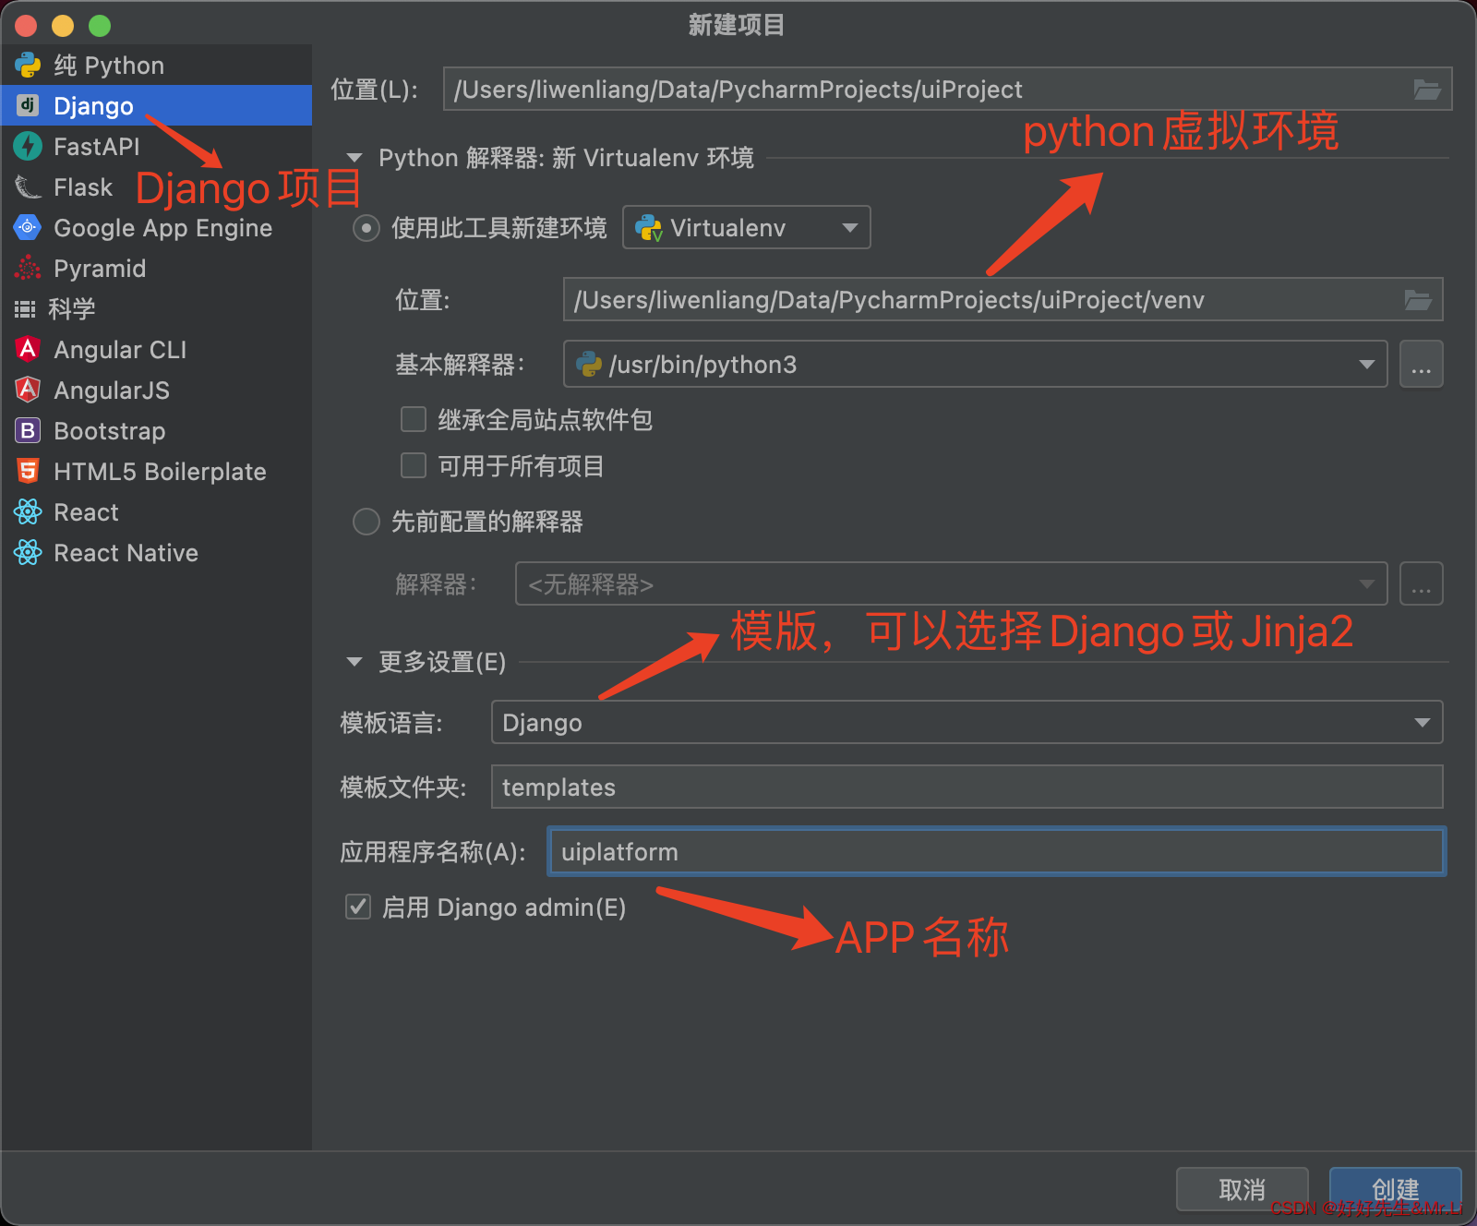
Task: Collapse the Python 解释器 section
Action: (354, 158)
